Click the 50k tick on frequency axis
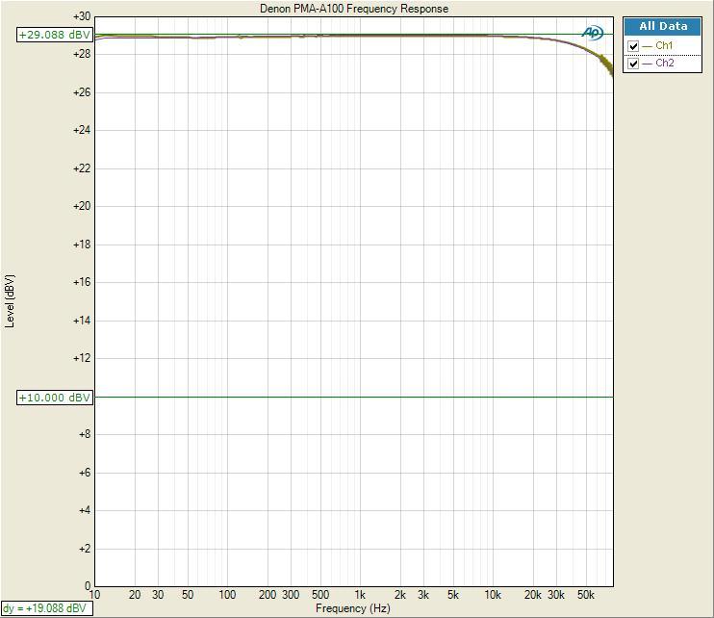Screen dimensions: 714x618 coord(585,596)
